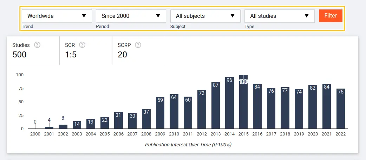Click the 2022 bar showing 75
The height and width of the screenshot is (160, 366).
[x=341, y=109]
